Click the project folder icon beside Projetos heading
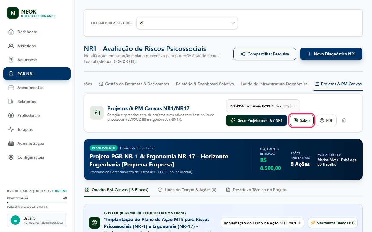This screenshot has height=232, width=372. pos(97,113)
